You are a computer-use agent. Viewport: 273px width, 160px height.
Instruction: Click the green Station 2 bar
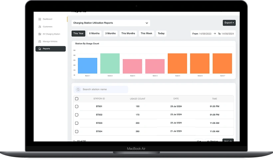coord(110,64)
